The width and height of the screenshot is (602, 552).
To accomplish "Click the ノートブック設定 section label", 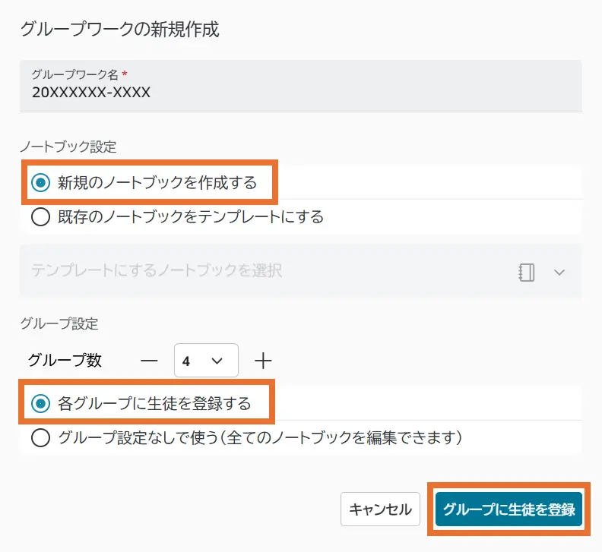I will coord(68,147).
